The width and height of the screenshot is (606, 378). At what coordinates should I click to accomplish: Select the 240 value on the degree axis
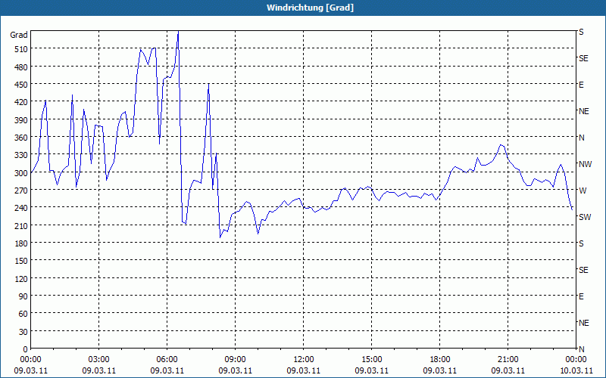21,207
